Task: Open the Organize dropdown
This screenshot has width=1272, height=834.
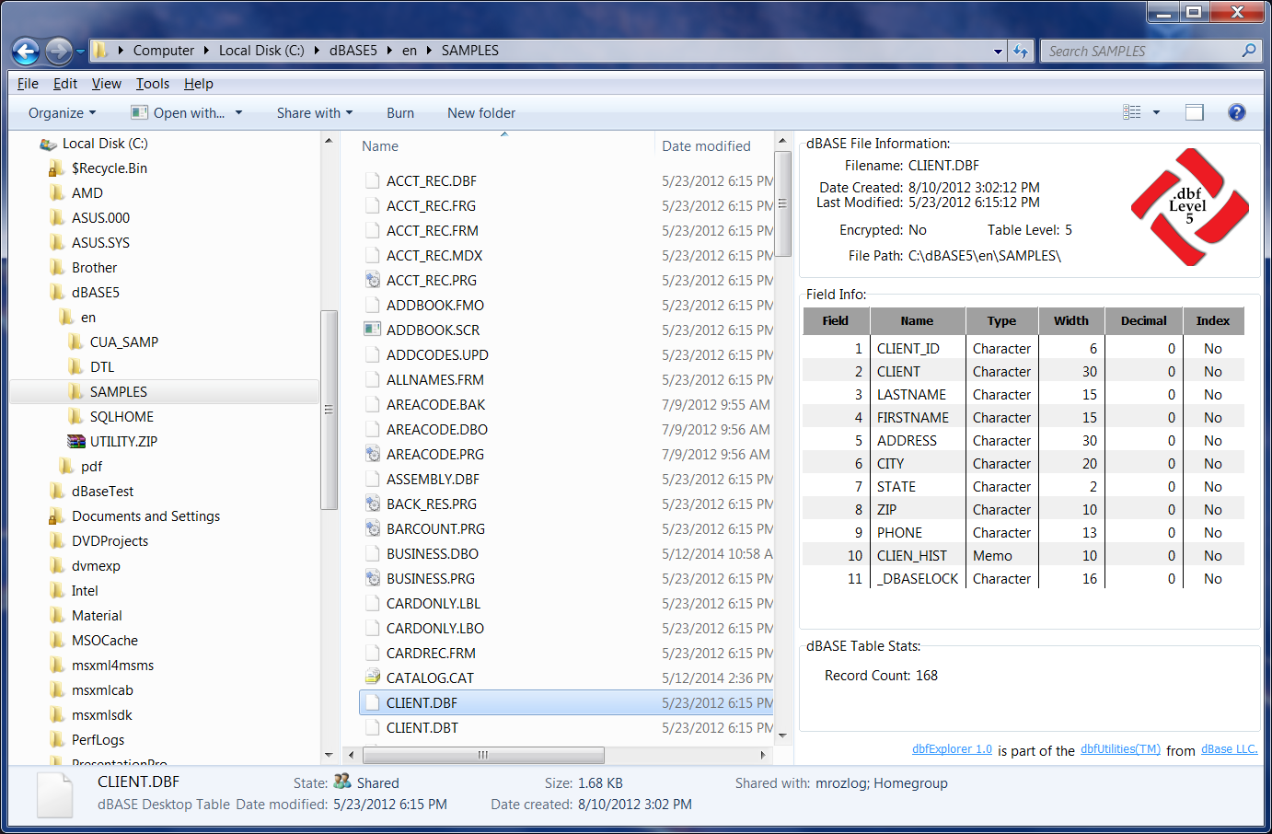Action: pyautogui.click(x=62, y=112)
